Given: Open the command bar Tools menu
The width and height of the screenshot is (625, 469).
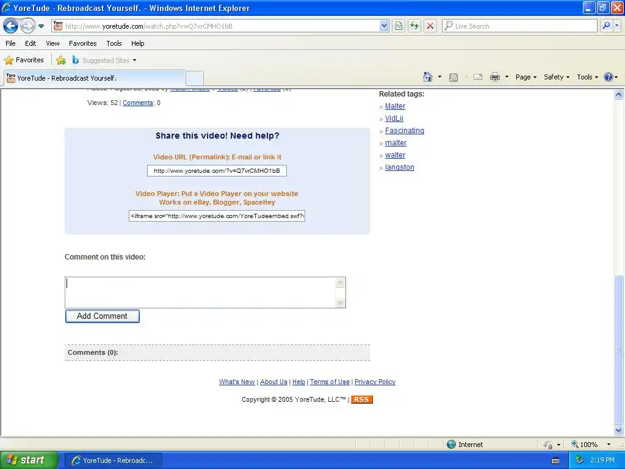Looking at the screenshot, I should click(x=588, y=77).
